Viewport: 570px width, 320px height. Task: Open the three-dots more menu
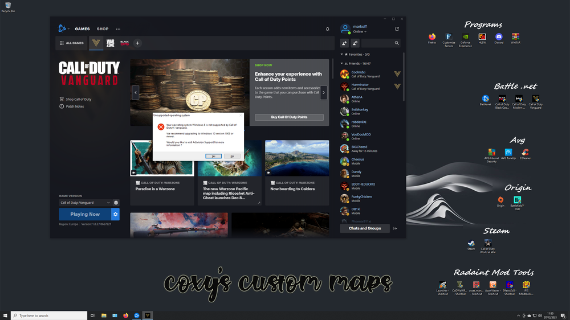pyautogui.click(x=118, y=28)
